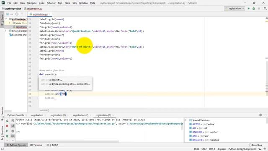Toggle the show variables glasses icon
This screenshot has height=151, width=268.
coord(13,136)
